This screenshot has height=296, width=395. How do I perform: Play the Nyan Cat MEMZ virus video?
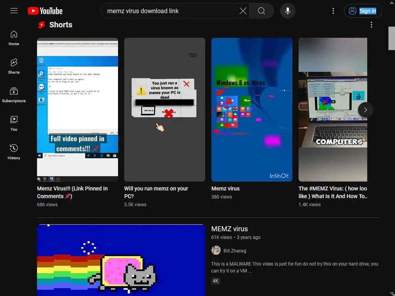click(121, 260)
